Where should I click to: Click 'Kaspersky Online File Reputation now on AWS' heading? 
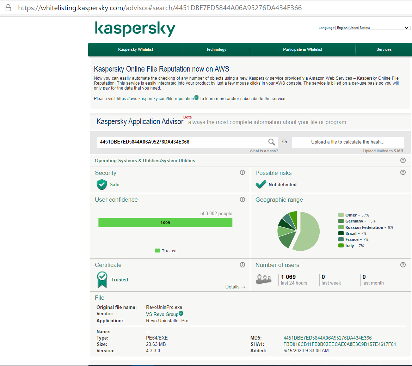click(x=162, y=69)
